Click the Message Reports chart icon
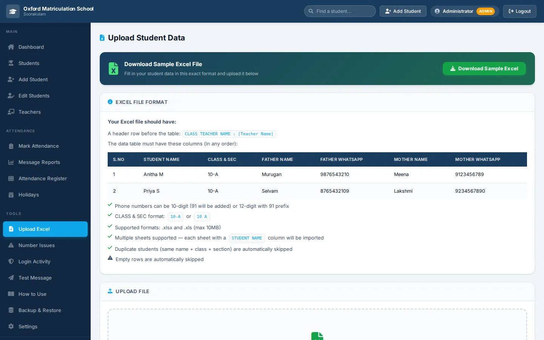 (x=11, y=162)
